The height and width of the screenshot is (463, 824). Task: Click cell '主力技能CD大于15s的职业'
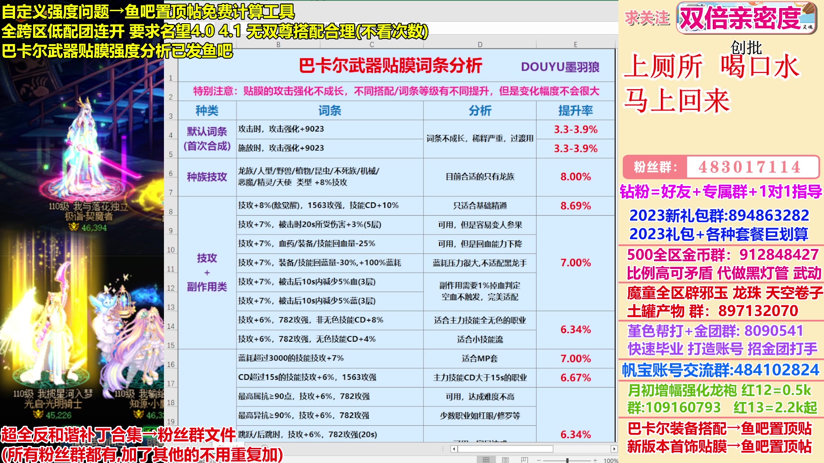480,378
